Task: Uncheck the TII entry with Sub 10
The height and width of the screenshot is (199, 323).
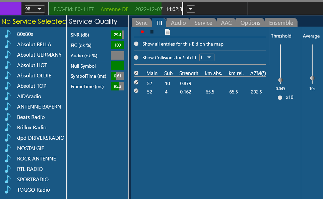Action: tap(136, 82)
